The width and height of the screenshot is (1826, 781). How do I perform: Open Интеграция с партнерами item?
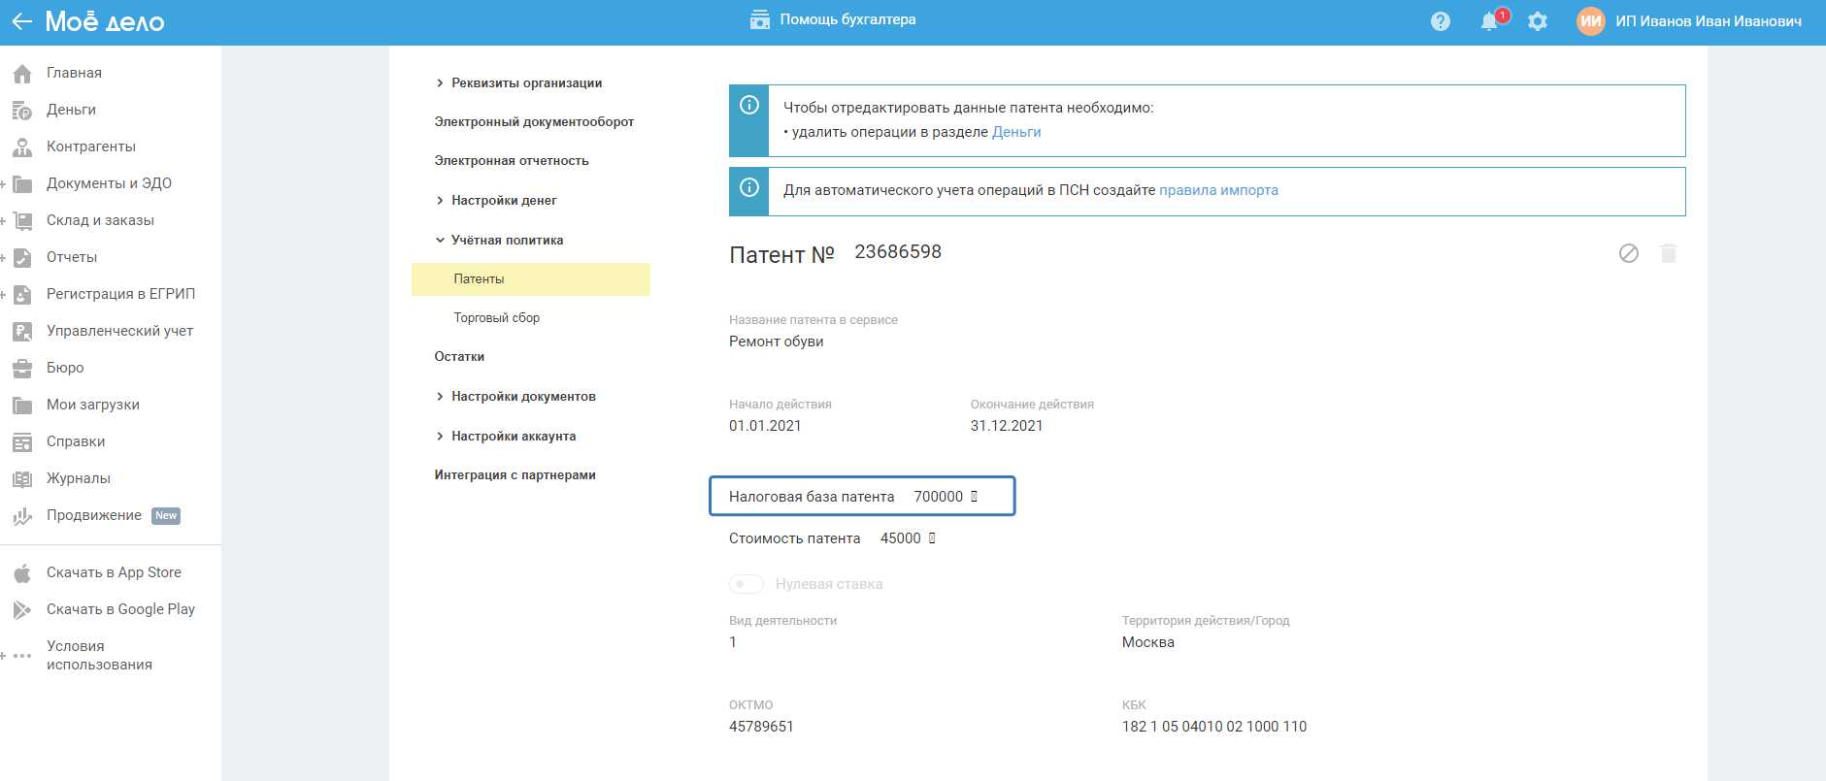[x=515, y=475]
